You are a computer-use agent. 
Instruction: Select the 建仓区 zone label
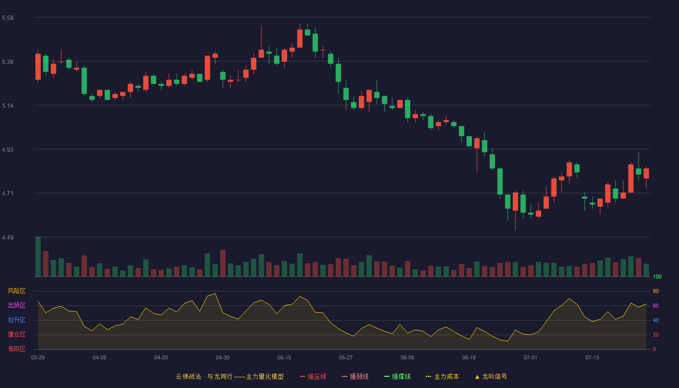pos(16,335)
